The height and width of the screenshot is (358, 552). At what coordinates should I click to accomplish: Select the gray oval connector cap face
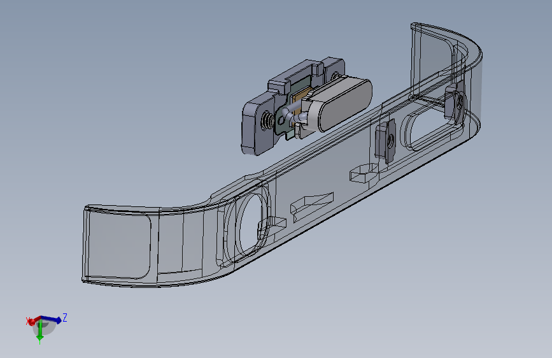pos(345,104)
